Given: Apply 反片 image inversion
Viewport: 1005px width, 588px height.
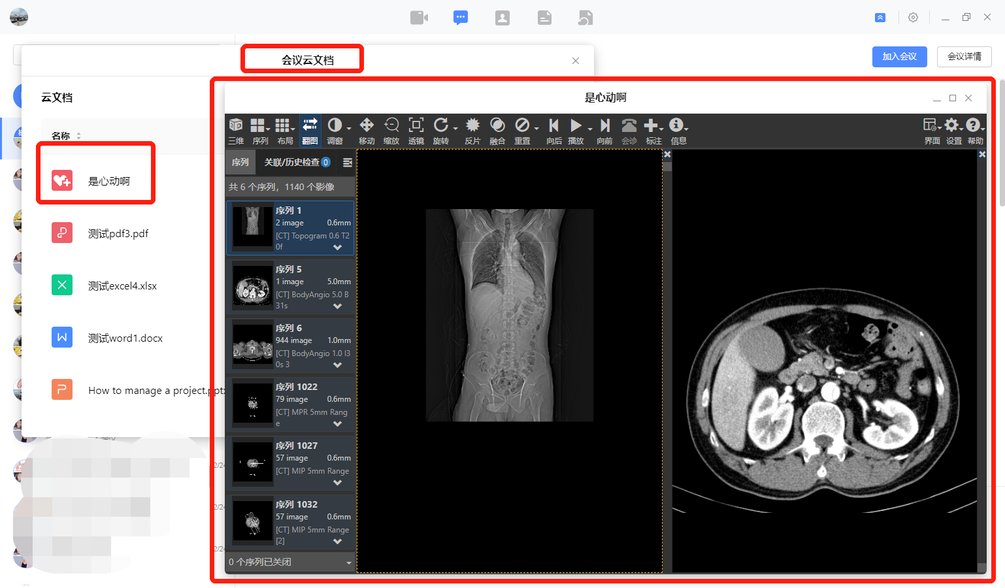Looking at the screenshot, I should (472, 129).
